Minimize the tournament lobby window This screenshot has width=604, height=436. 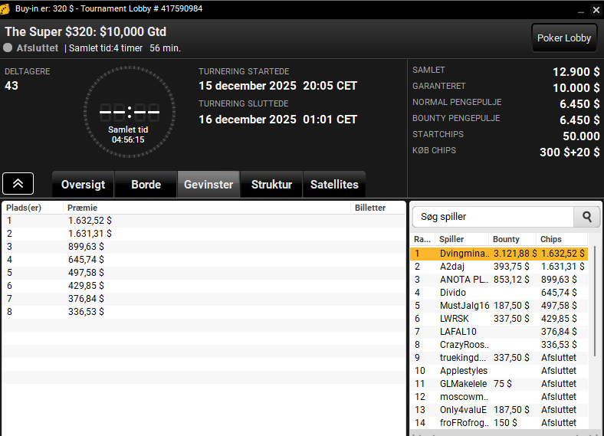581,10
